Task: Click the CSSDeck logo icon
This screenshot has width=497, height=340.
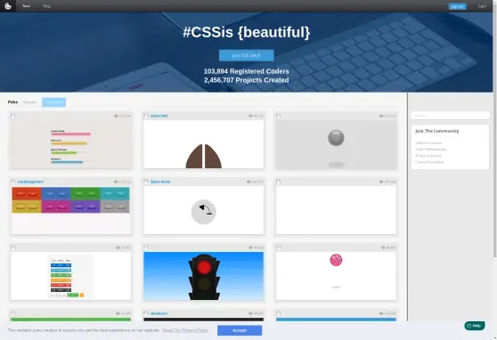Action: [8, 6]
